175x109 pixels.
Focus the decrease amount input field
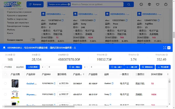(99, 67)
